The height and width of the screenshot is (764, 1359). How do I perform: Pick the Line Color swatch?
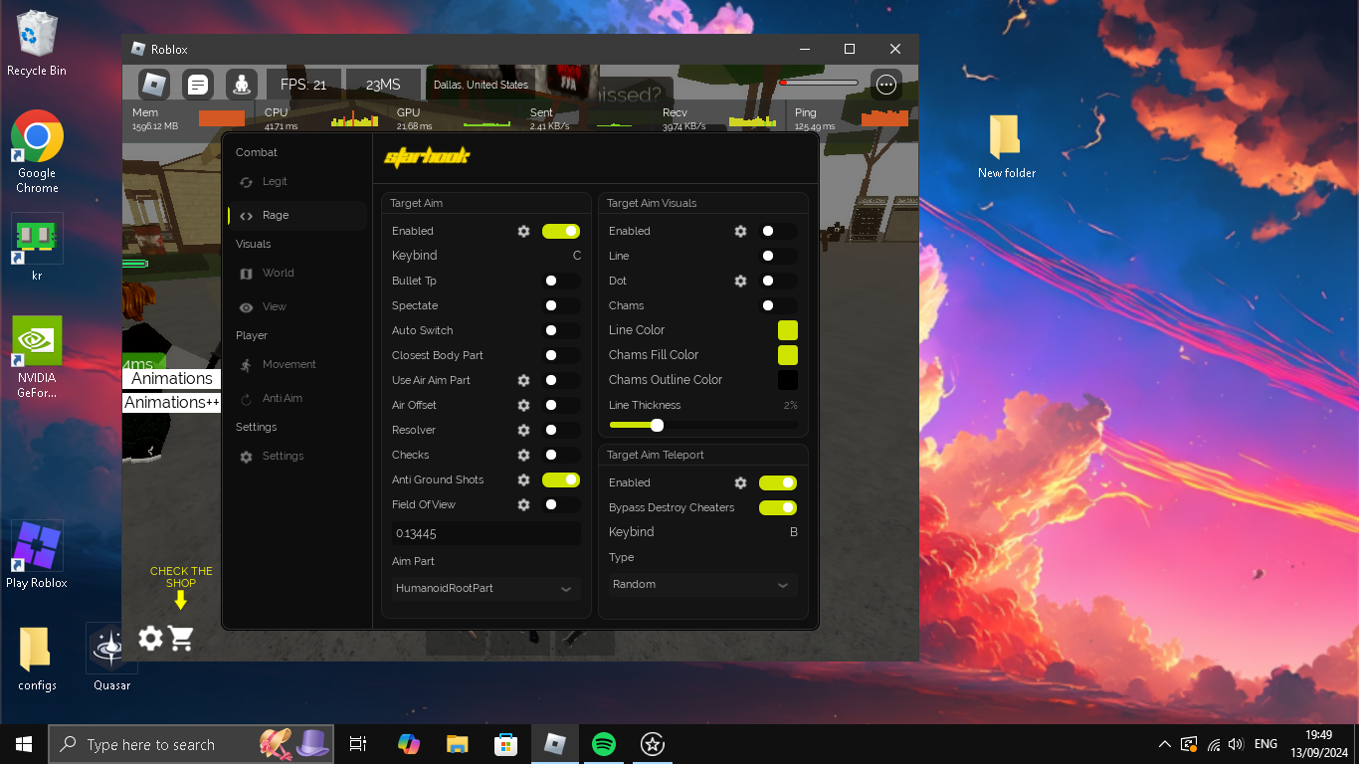tap(788, 330)
